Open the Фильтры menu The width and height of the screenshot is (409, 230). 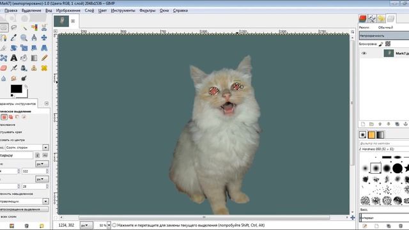(148, 10)
